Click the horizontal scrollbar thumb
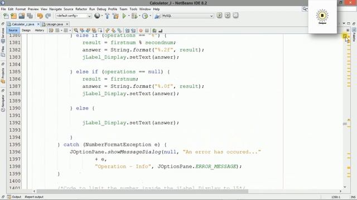This screenshot has height=200, width=357. click(142, 191)
